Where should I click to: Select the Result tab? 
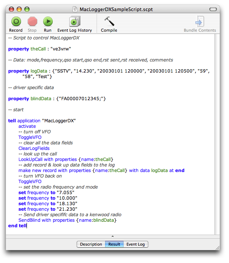(114, 244)
